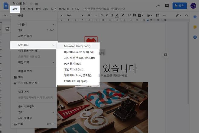199x133 pixels.
Task: Collapse the menus with the up chevron
Action: pos(186,15)
